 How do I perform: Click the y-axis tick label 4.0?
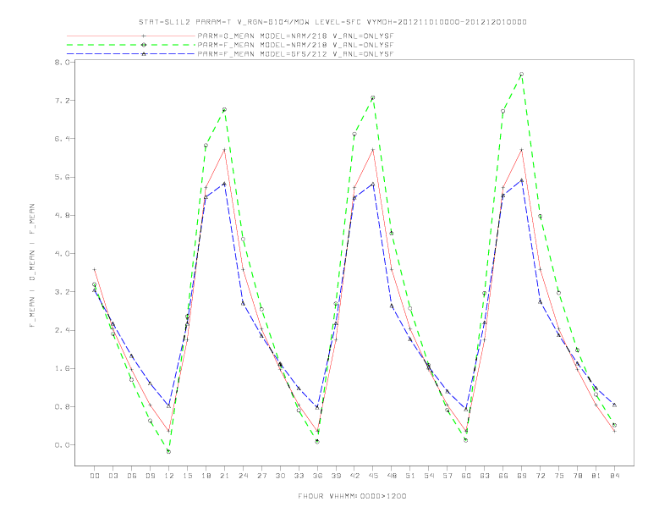62,253
